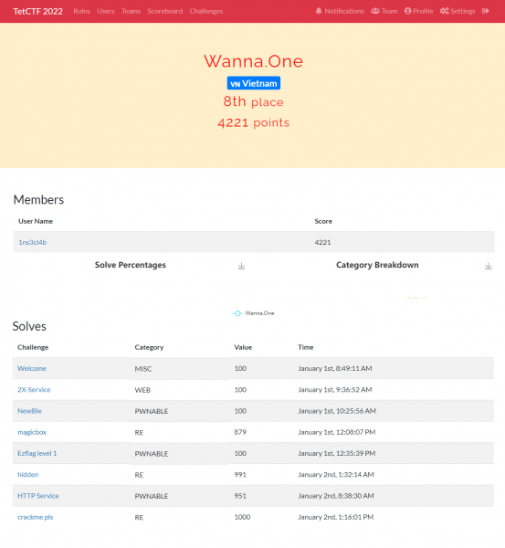This screenshot has width=505, height=548.
Task: Open the Challenges page
Action: [206, 11]
